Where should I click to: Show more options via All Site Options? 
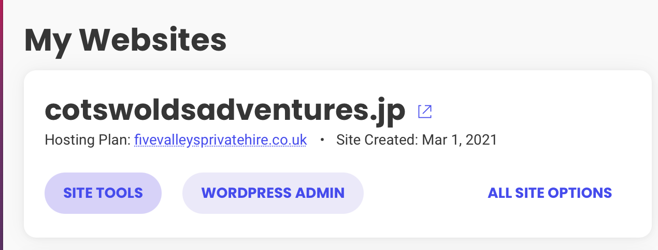click(x=550, y=193)
